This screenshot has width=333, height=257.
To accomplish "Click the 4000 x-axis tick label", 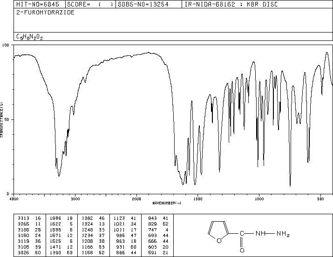I will [14, 199].
